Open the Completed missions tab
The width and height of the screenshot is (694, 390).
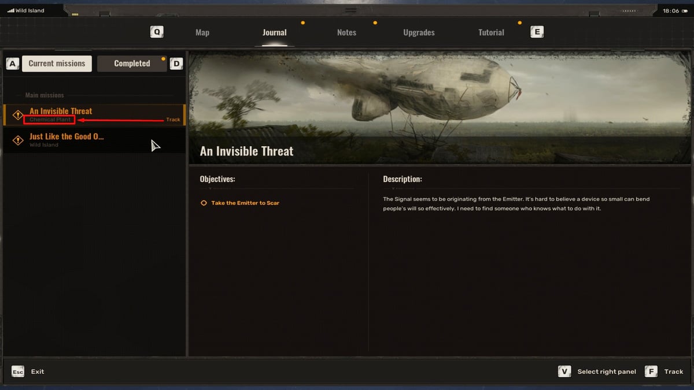132,63
